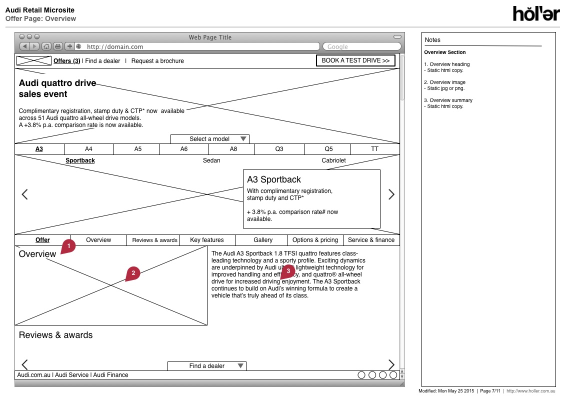Image resolution: width=566 pixels, height=403 pixels.
Task: Choose the Sedan body style
Action: click(x=211, y=160)
